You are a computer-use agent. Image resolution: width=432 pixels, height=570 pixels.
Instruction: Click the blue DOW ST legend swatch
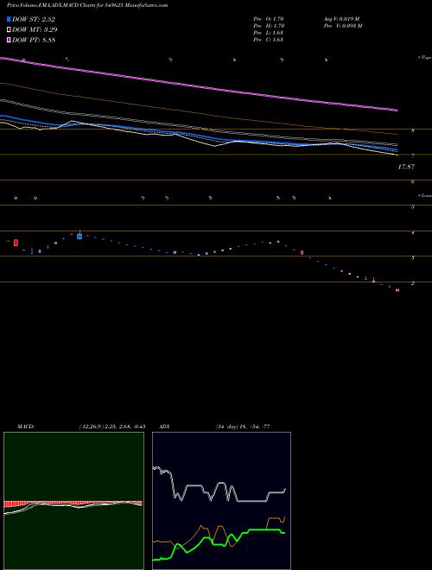click(x=9, y=19)
